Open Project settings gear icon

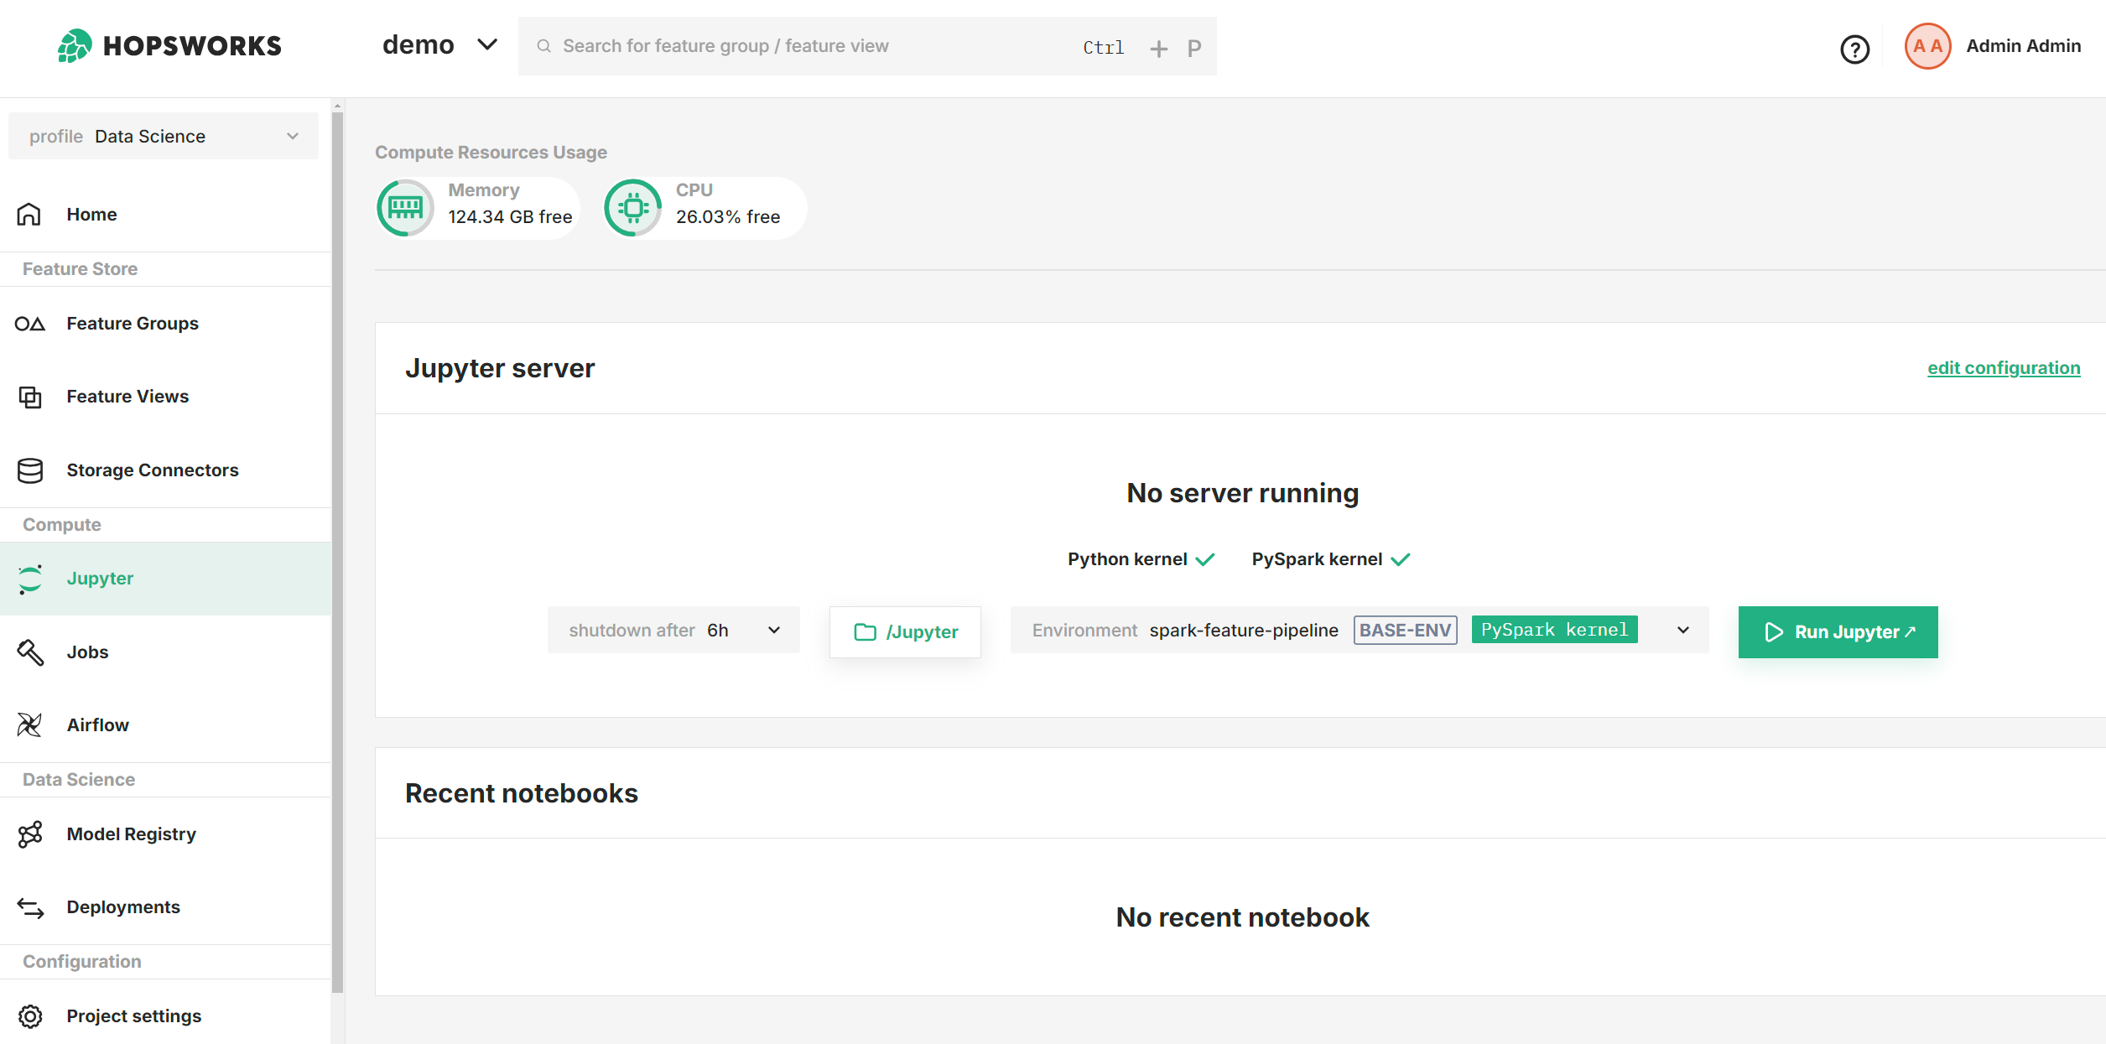pos(30,1016)
